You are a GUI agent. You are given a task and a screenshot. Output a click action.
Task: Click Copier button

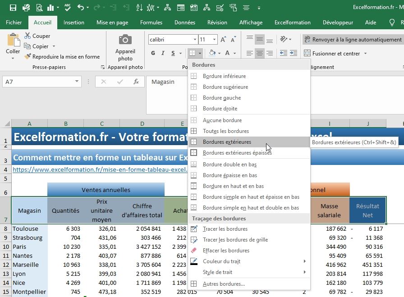37,46
